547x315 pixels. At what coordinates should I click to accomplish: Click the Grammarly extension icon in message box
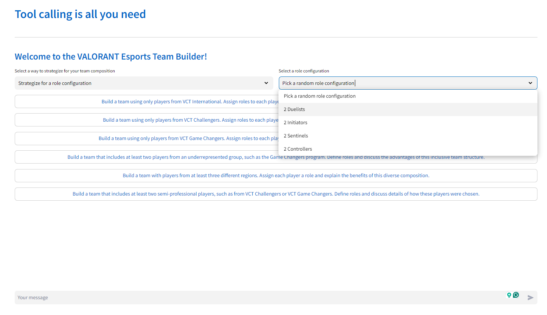pos(516,295)
